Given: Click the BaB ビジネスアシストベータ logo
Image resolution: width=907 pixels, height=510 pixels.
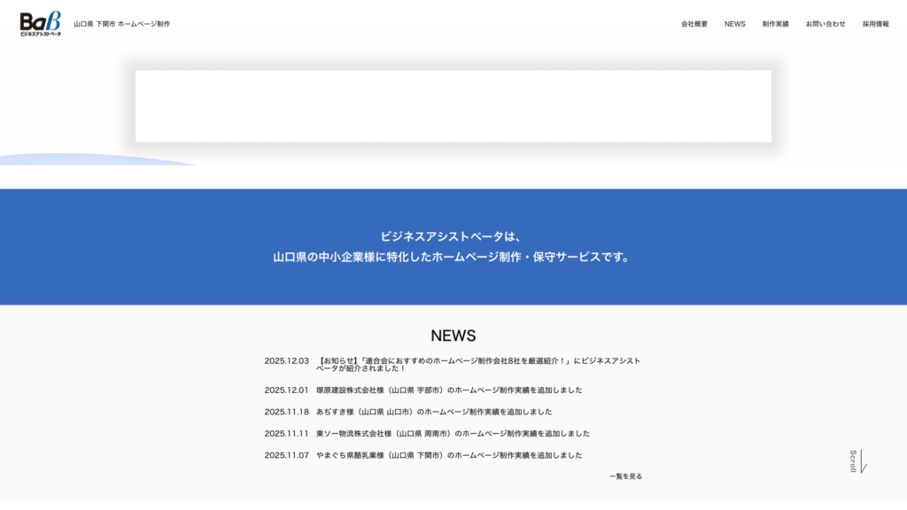Looking at the screenshot, I should pos(41,24).
